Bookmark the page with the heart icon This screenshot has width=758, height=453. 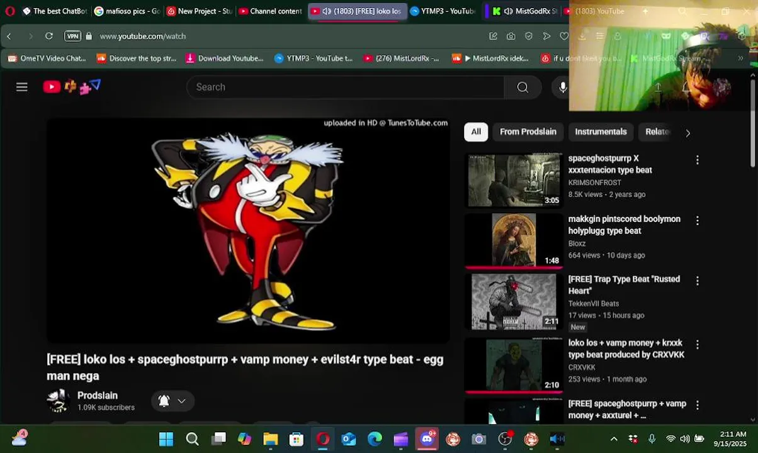[x=564, y=36]
